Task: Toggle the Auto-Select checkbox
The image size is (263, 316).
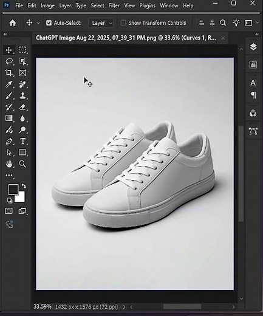Action: tap(49, 22)
